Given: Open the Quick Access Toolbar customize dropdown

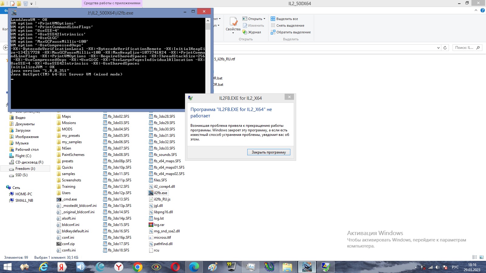Looking at the screenshot, I should pos(31,4).
